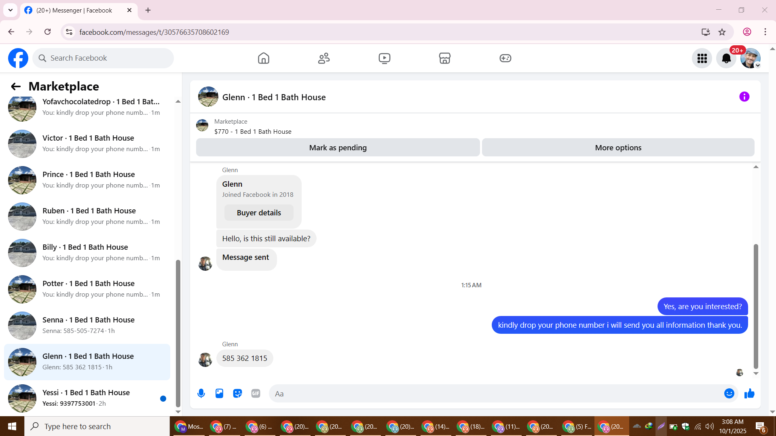Open Ruben's conversation
776x436 pixels.
pyautogui.click(x=87, y=216)
